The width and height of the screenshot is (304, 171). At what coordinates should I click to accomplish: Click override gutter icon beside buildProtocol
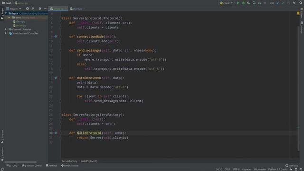point(56,133)
